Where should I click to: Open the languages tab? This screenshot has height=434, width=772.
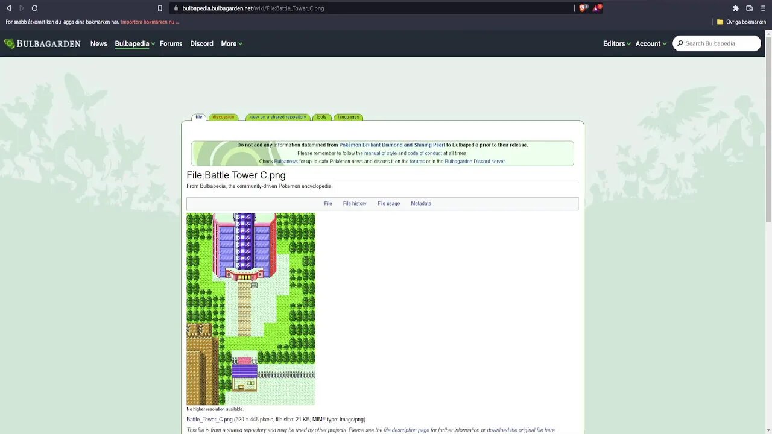[x=348, y=117]
